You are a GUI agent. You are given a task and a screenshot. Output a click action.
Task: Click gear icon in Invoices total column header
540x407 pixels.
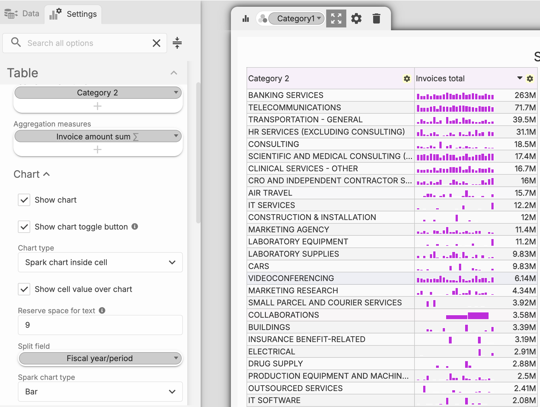[x=530, y=79]
